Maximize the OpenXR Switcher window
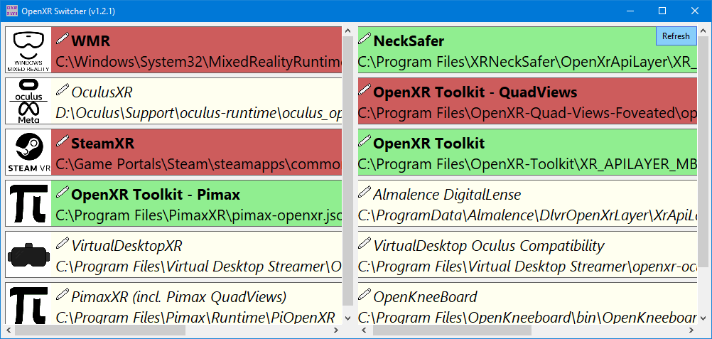Screen dimensions: 712x339 [662, 11]
